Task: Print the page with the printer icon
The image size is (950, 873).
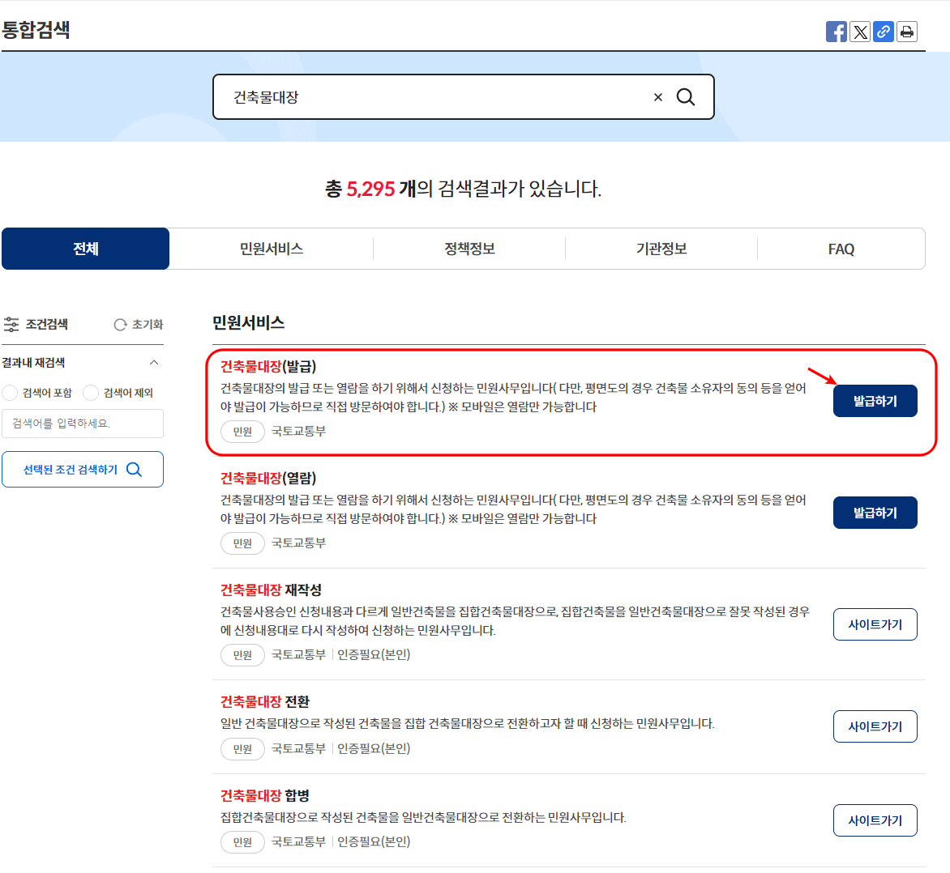Action: (x=907, y=32)
